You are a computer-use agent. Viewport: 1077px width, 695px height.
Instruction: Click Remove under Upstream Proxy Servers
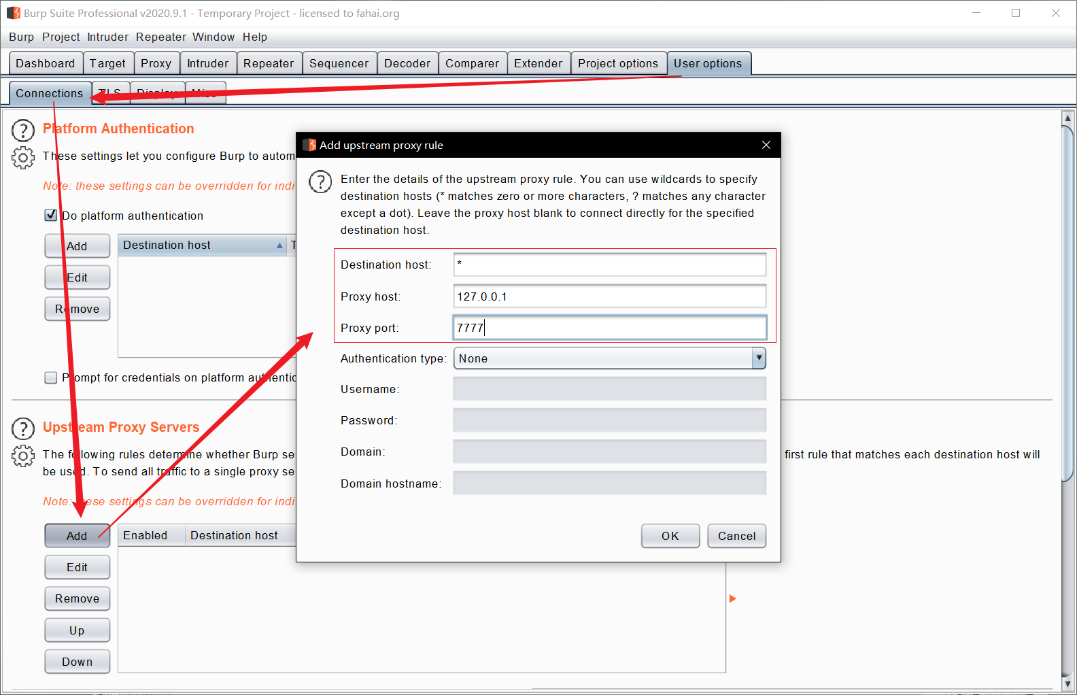click(77, 598)
